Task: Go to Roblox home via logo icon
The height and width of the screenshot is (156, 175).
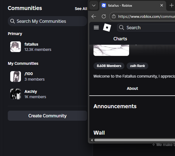Action: coord(107,28)
